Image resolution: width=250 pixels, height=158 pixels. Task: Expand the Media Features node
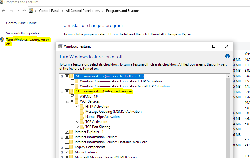62,153
